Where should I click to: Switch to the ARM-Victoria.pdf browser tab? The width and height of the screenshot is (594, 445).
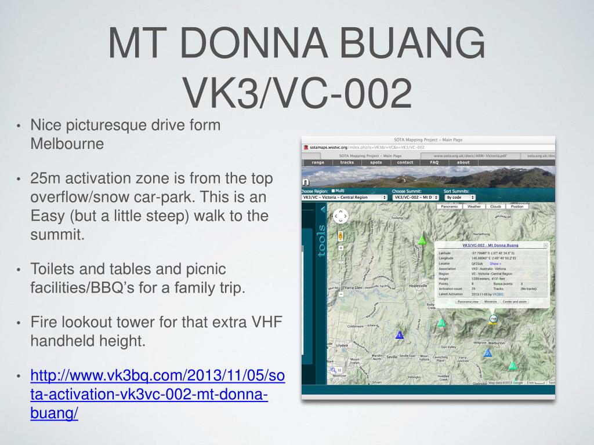(x=470, y=155)
